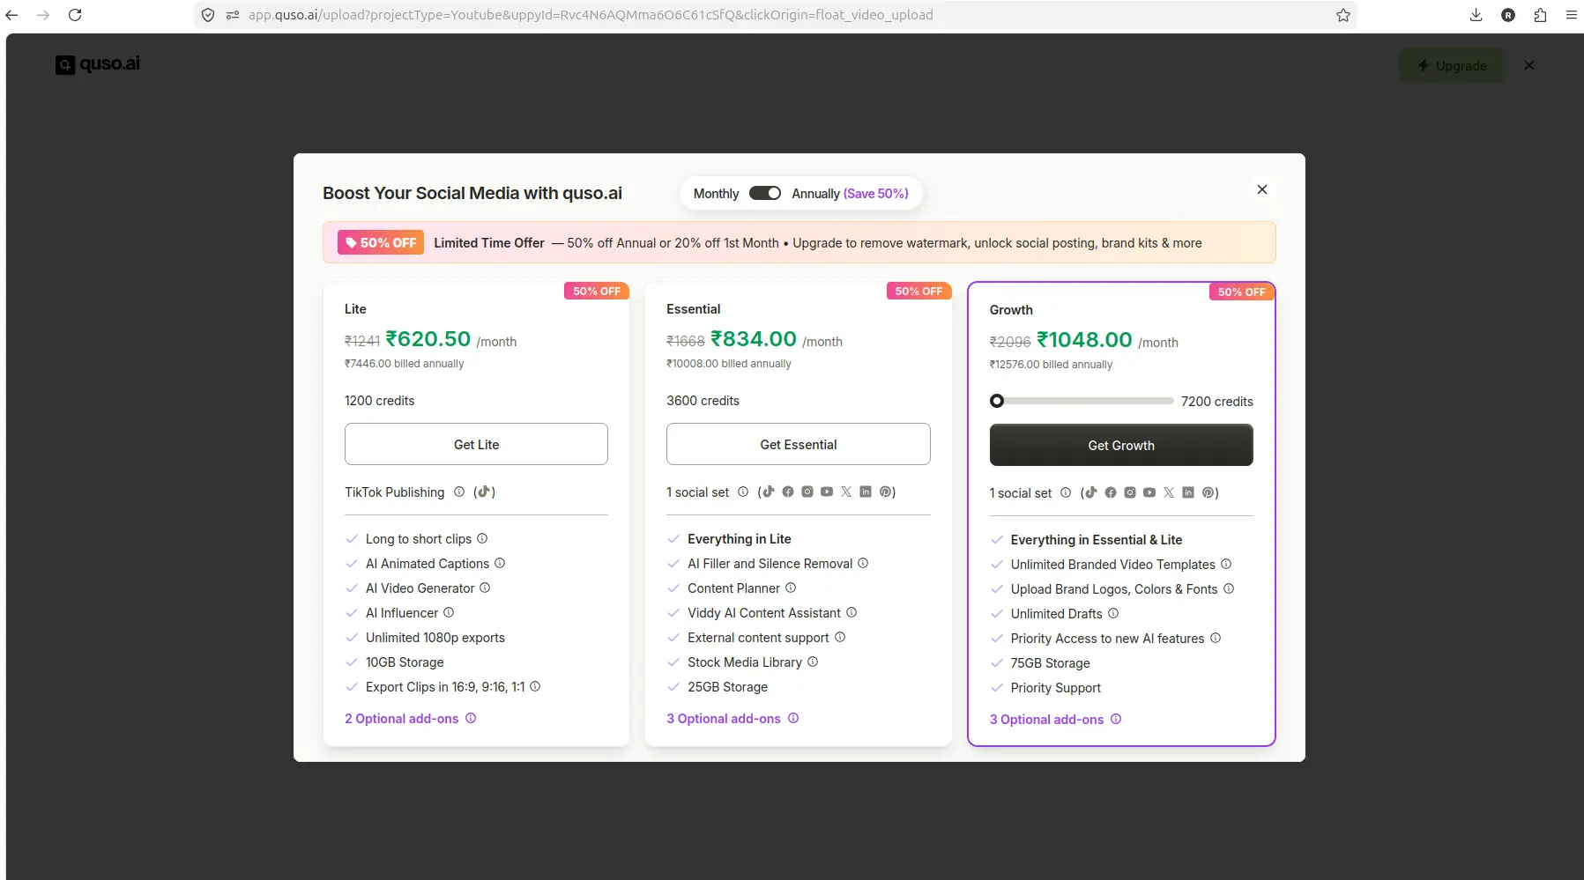
Task: Bookmark this page with star icon
Action: [1343, 15]
